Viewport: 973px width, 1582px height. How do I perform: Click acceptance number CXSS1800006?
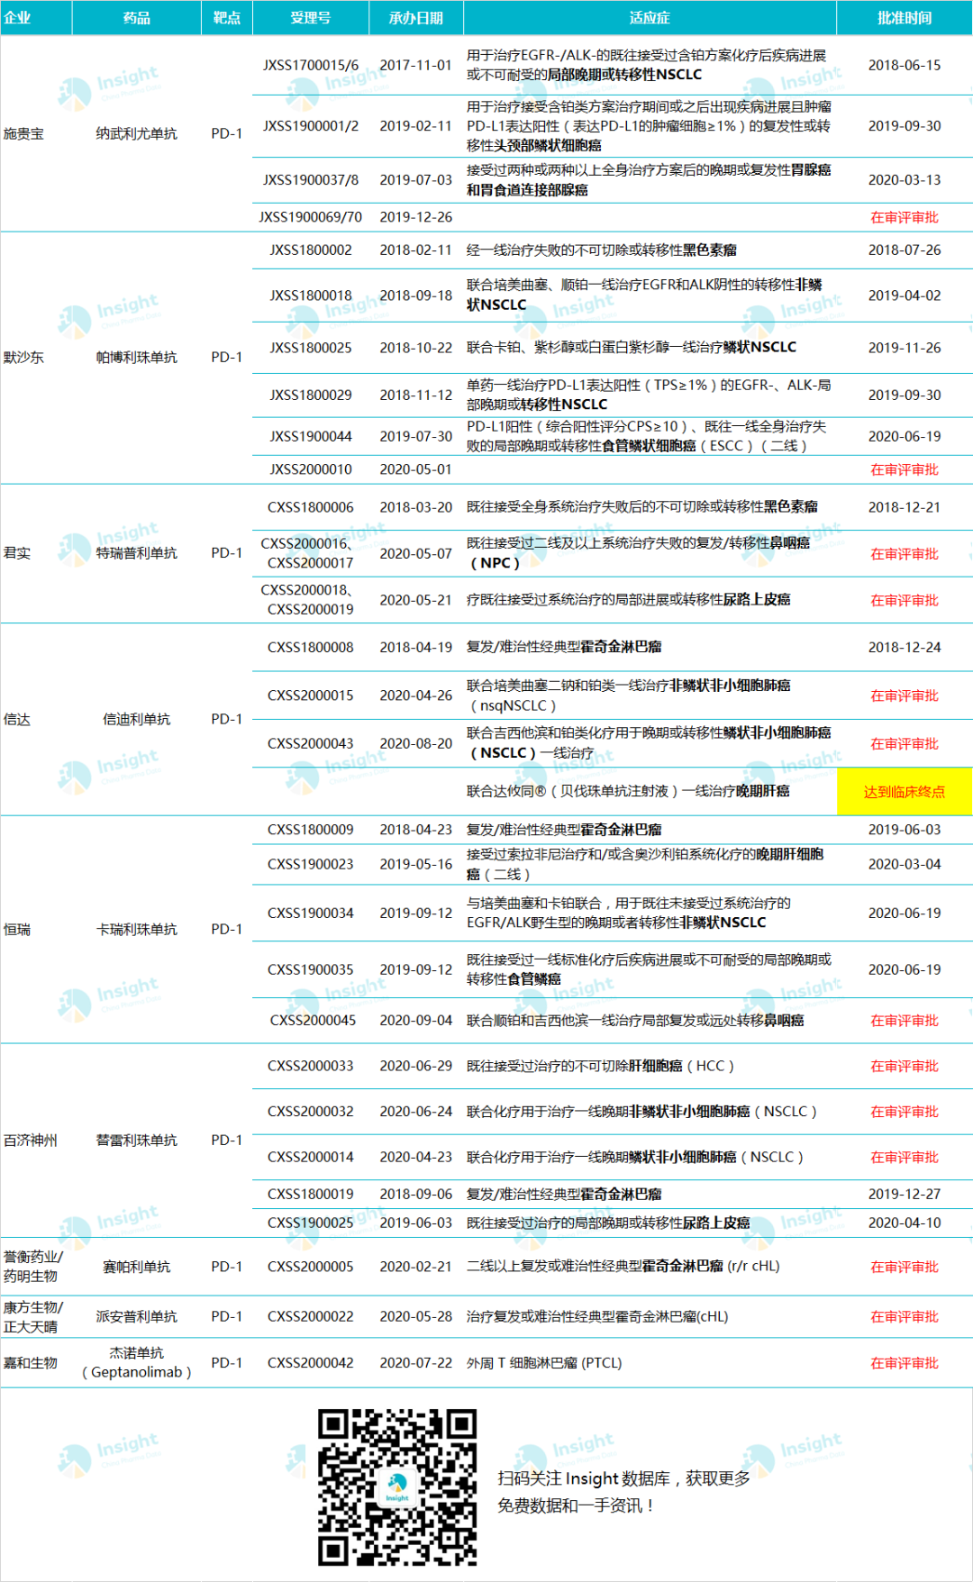pyautogui.click(x=311, y=507)
